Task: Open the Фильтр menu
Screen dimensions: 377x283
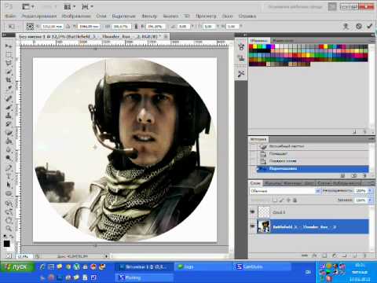Action: click(x=149, y=17)
